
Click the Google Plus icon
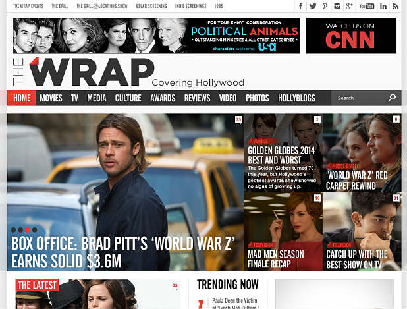349,6
